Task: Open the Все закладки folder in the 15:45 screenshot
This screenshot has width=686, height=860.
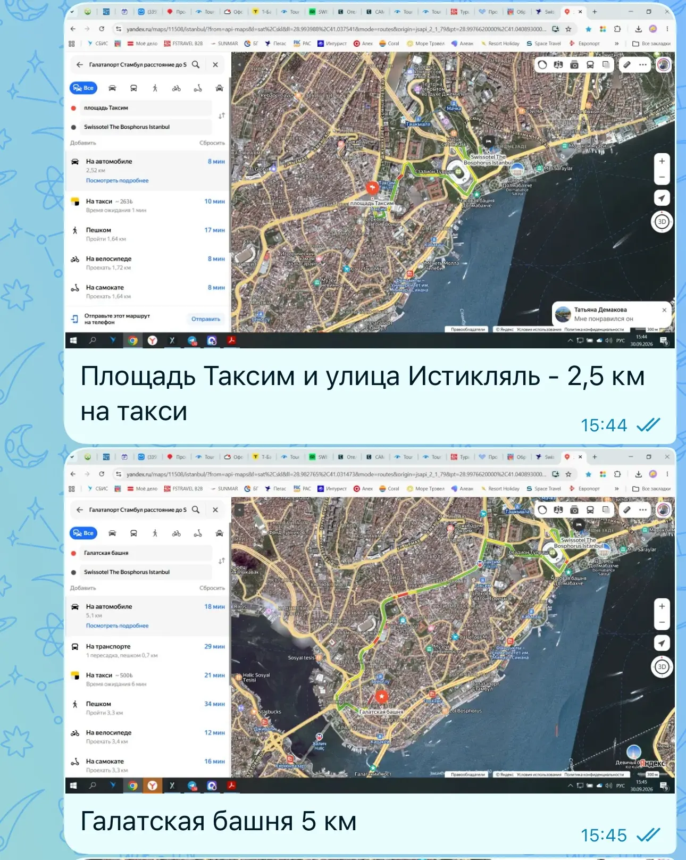Action: tap(651, 489)
